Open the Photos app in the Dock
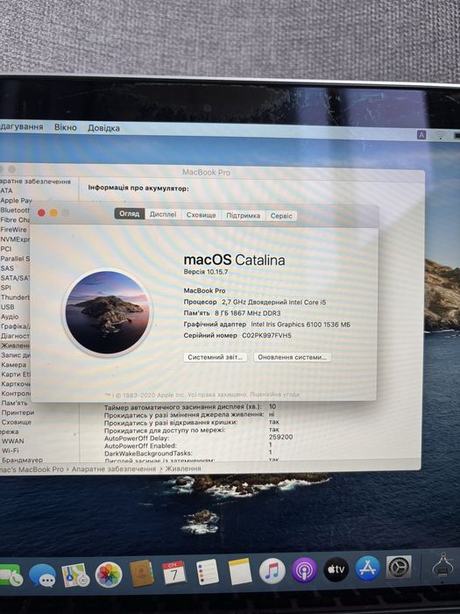460x614 pixels. [109, 575]
